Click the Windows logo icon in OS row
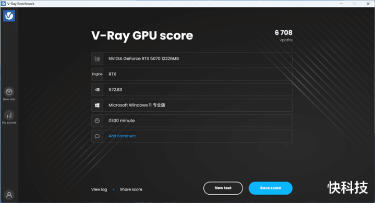The width and height of the screenshot is (375, 203). (x=97, y=105)
